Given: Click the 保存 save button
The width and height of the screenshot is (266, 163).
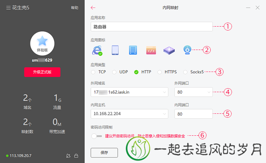Looking at the screenshot, I should click(x=104, y=153).
